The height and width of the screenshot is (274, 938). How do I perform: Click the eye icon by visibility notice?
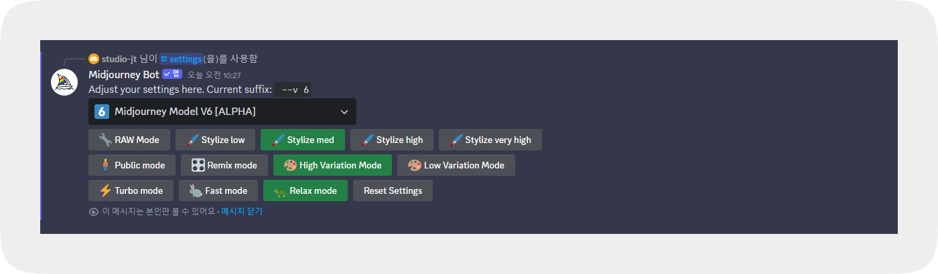coord(94,211)
